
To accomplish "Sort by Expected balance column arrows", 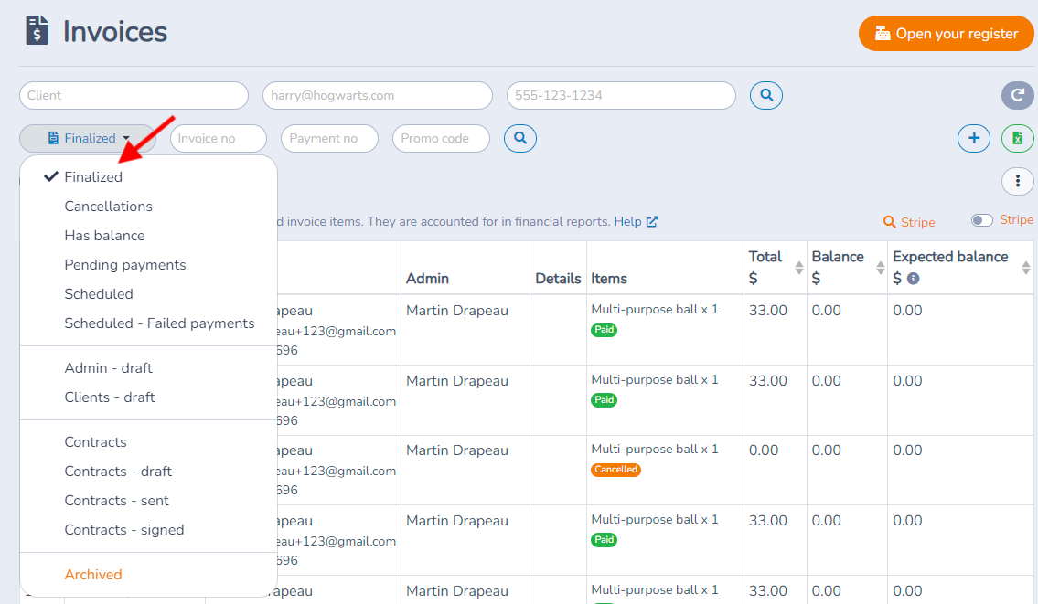I will [1026, 268].
